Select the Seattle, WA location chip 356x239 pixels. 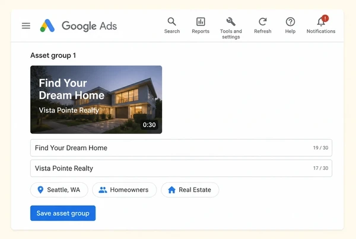tap(59, 190)
